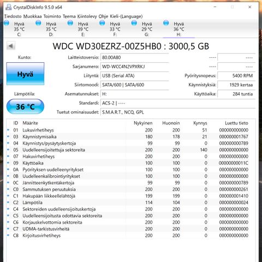This screenshot has height=262, width=262.
Task: Click the 284 tuntia usage time field
Action: 236,94
